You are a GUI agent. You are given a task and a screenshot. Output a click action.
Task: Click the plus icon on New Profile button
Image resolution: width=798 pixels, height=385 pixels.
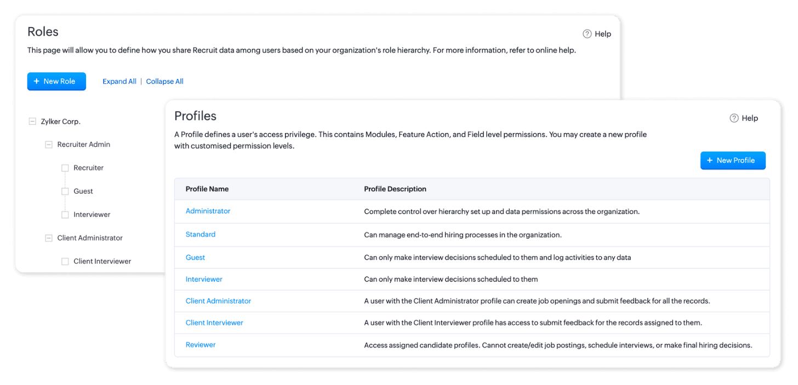point(710,160)
